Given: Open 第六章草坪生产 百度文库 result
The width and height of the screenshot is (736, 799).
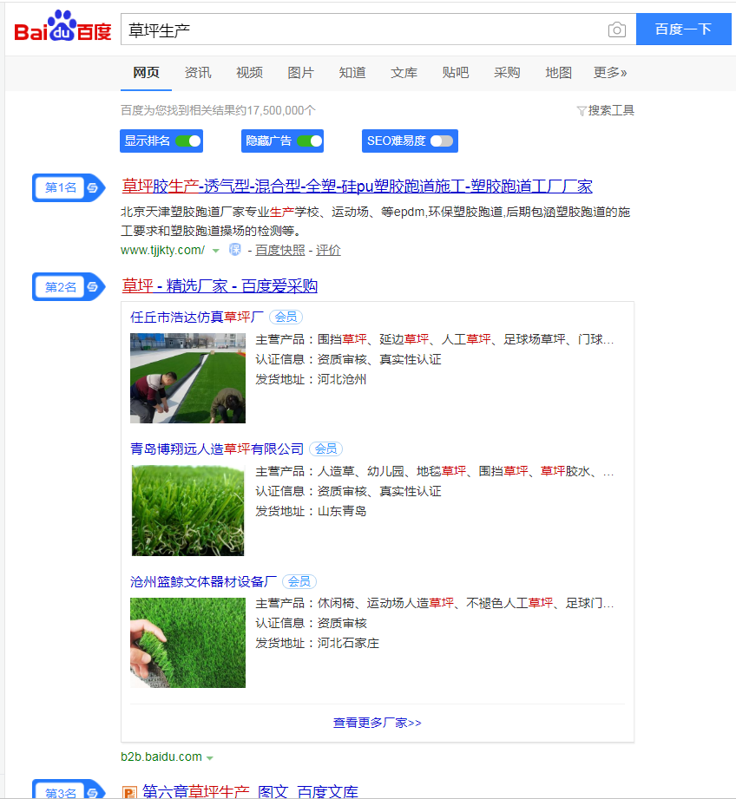Looking at the screenshot, I should click(x=250, y=791).
